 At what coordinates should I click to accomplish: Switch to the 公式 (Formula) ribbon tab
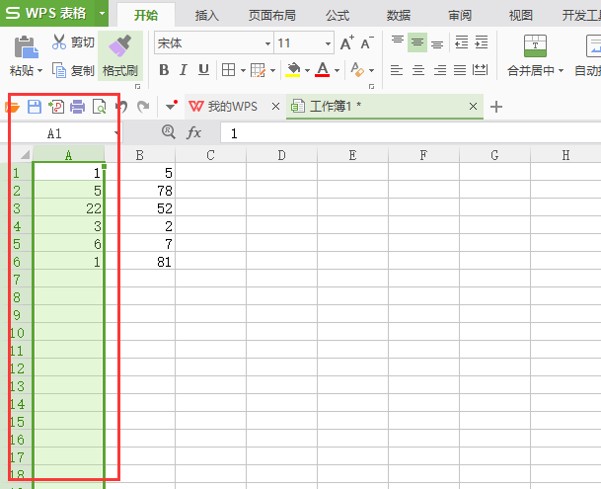coord(337,15)
